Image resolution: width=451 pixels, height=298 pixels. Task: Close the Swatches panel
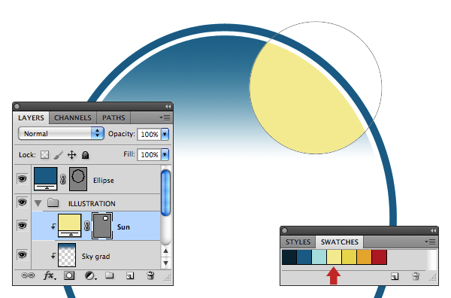pyautogui.click(x=284, y=230)
